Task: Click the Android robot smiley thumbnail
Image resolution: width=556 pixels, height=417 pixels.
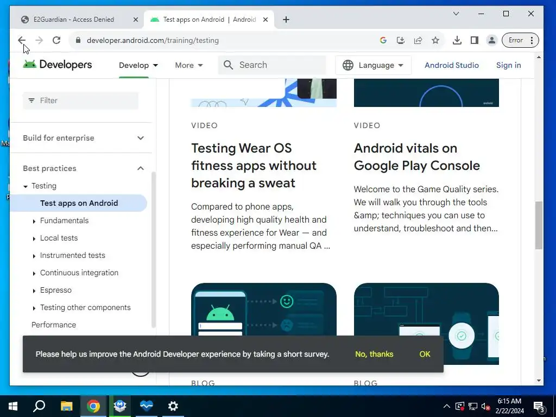Action: tap(263, 309)
